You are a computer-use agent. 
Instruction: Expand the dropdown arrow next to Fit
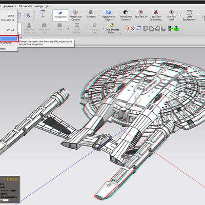click(x=52, y=15)
